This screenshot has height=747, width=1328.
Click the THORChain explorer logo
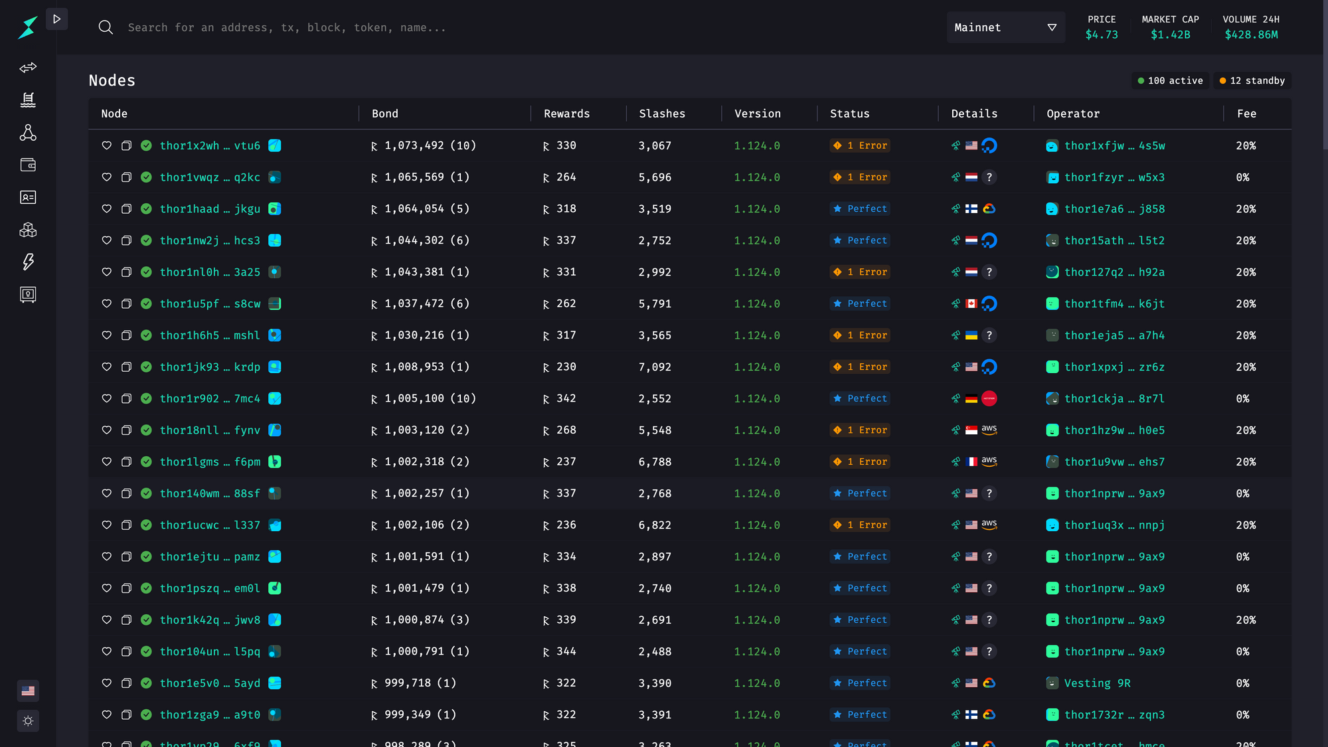tap(27, 28)
